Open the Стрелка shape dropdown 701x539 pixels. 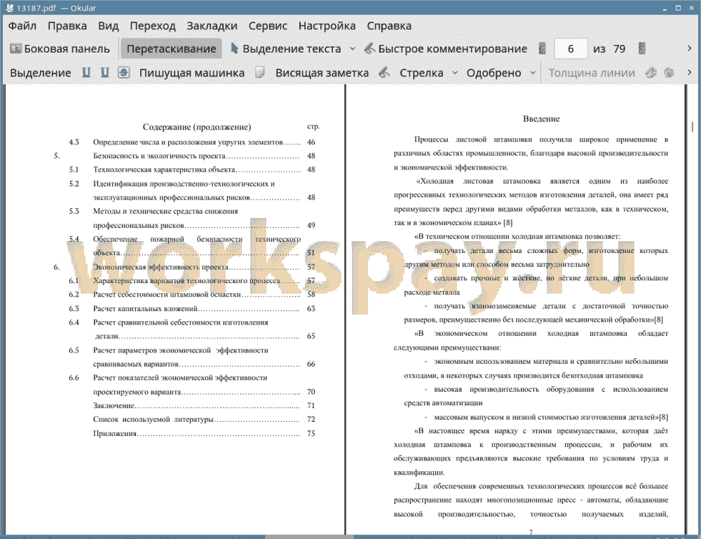[455, 72]
